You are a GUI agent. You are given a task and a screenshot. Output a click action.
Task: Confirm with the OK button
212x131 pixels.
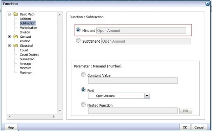[185, 127]
